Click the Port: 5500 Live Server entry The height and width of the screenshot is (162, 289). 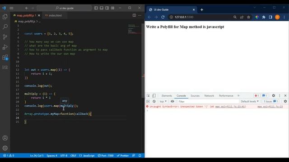coord(106,156)
